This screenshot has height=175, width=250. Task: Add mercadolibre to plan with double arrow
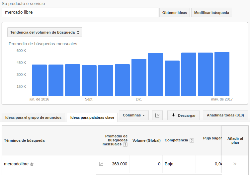click(x=235, y=164)
